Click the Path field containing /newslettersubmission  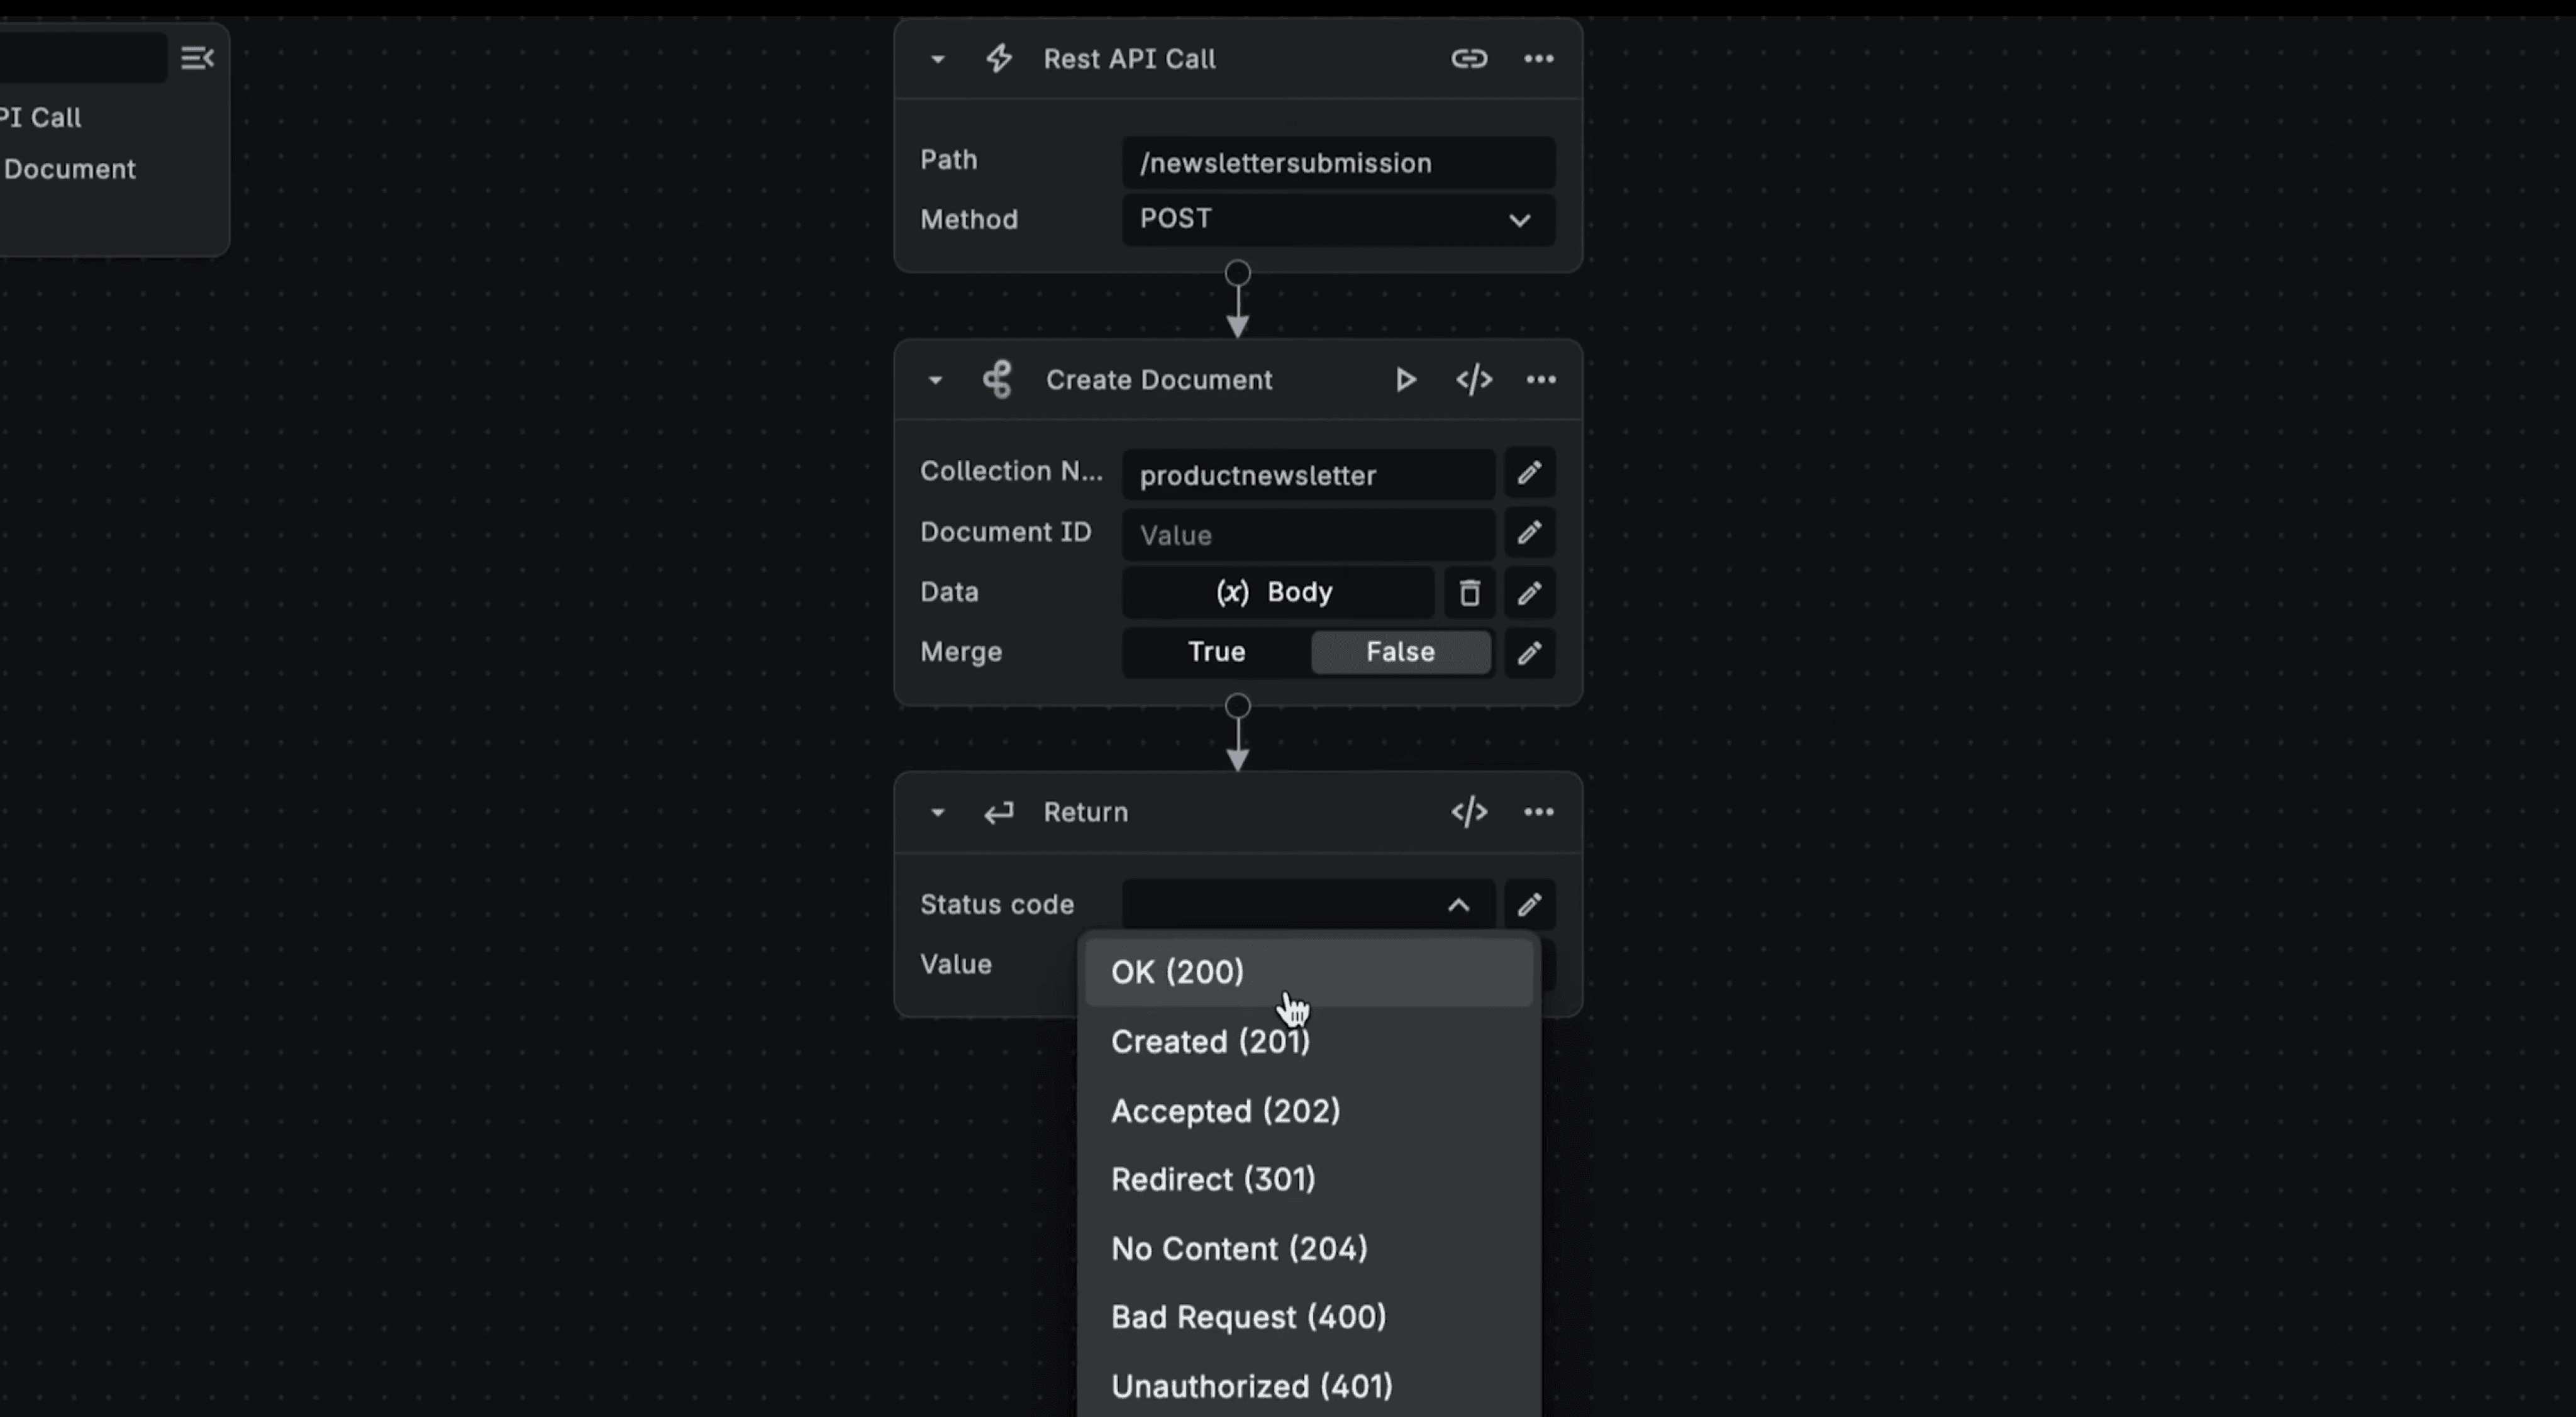(1337, 163)
